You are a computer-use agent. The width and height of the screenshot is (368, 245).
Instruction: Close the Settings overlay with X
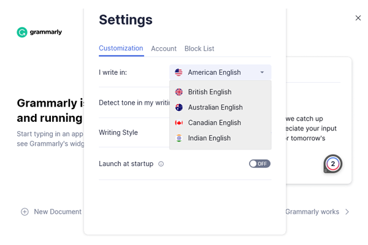click(x=358, y=18)
